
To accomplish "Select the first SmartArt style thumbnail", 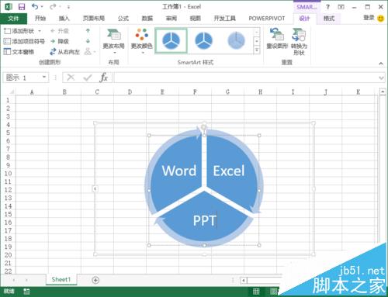I will pos(171,40).
